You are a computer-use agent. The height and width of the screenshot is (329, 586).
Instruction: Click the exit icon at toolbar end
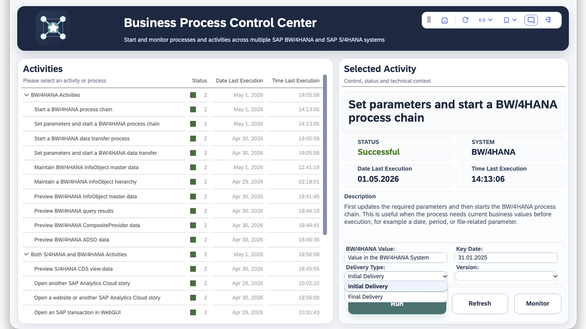coord(548,20)
